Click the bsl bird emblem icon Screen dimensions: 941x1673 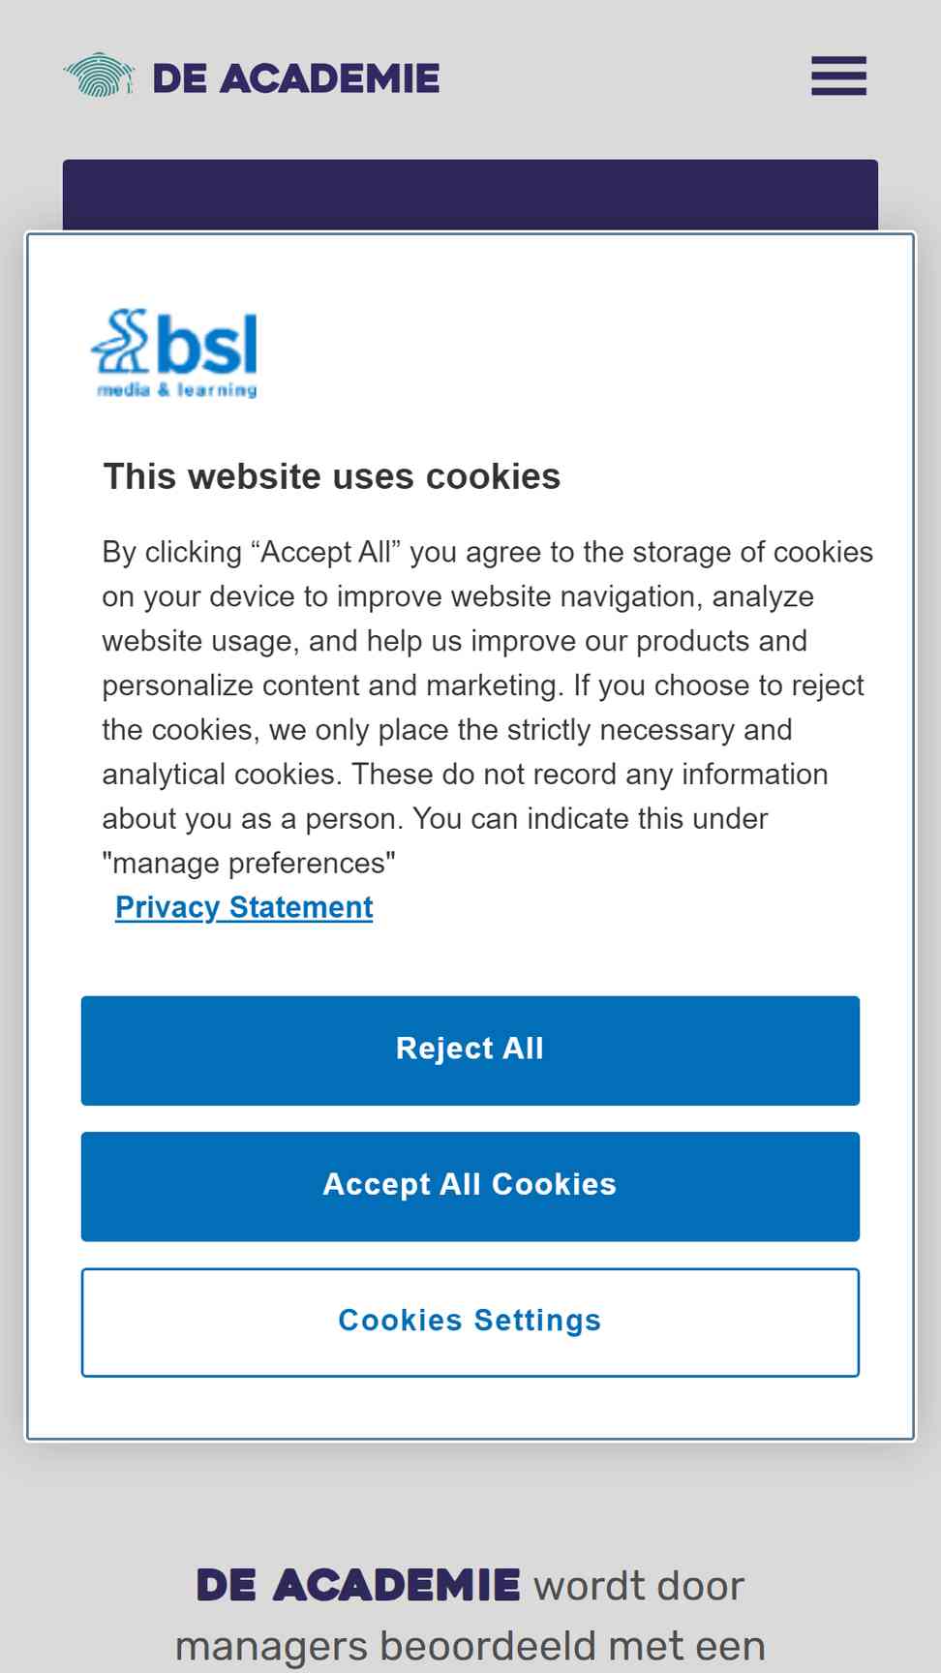121,342
